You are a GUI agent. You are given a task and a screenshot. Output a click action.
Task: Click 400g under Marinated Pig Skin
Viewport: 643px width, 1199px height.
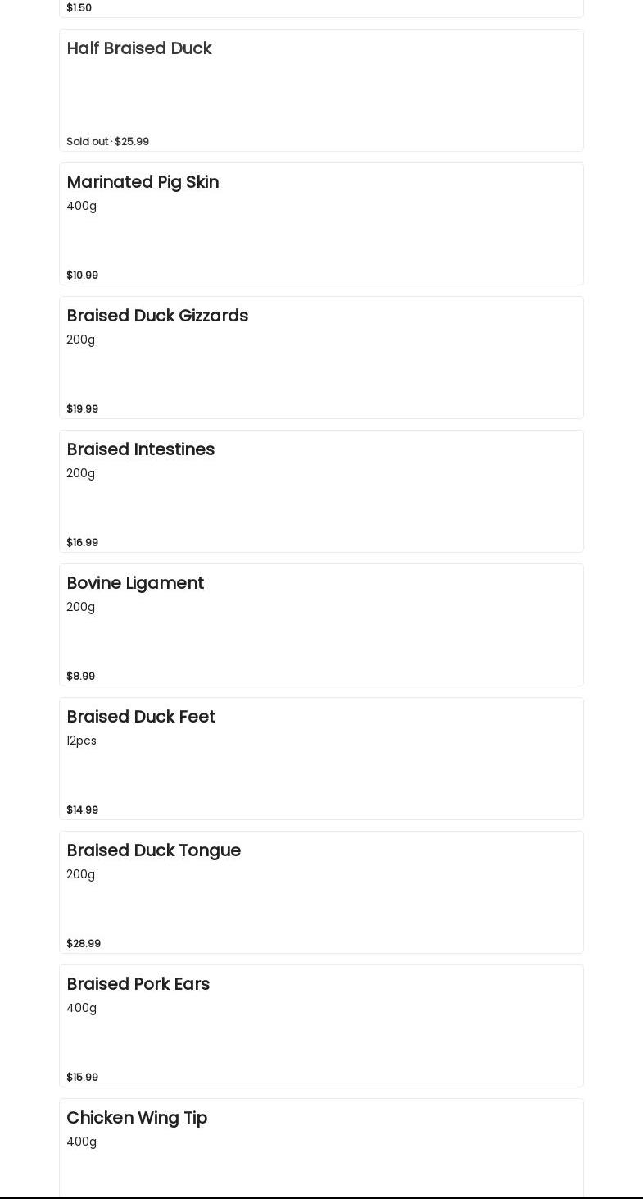pyautogui.click(x=81, y=206)
